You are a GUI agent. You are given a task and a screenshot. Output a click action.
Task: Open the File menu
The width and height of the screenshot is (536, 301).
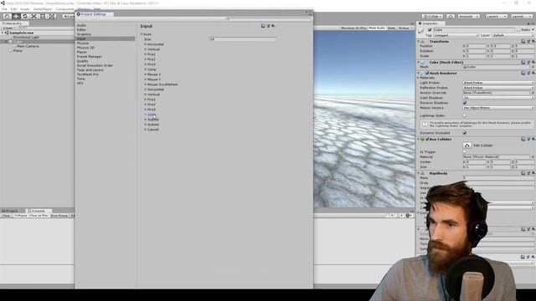(4, 9)
